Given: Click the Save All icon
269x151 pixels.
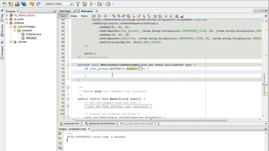Looking at the screenshot, I should coord(24,4).
